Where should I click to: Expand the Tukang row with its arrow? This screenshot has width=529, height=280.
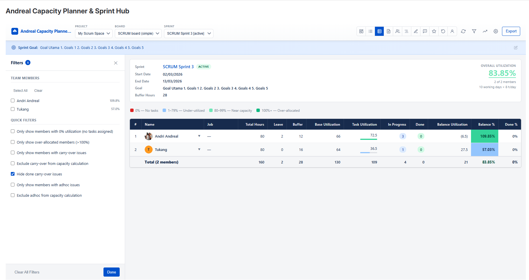[199, 150]
